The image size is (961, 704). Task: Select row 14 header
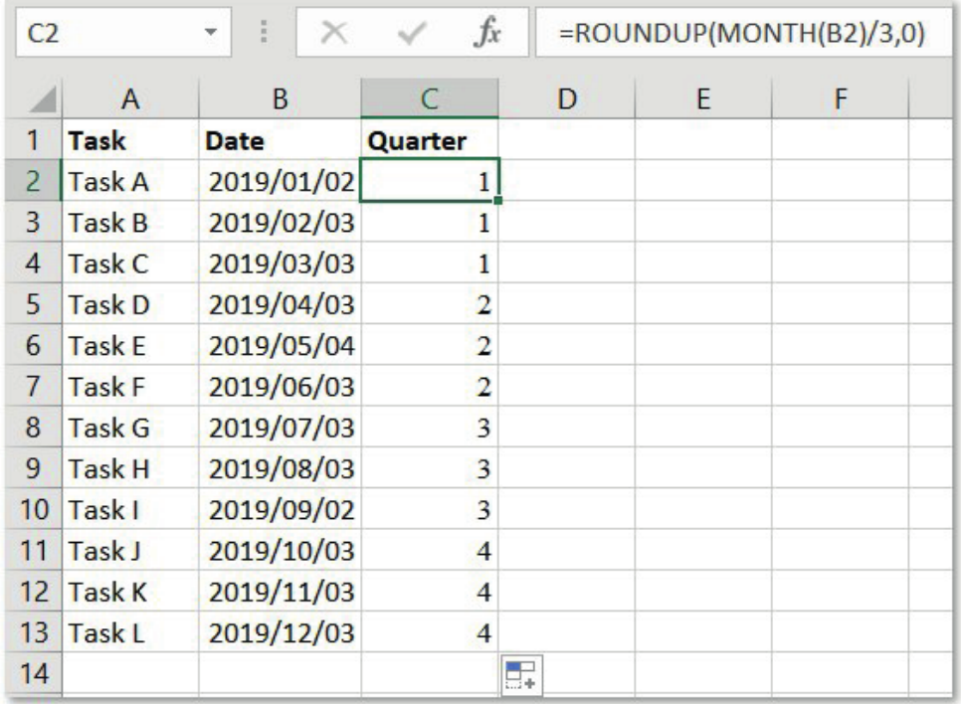[x=34, y=673]
